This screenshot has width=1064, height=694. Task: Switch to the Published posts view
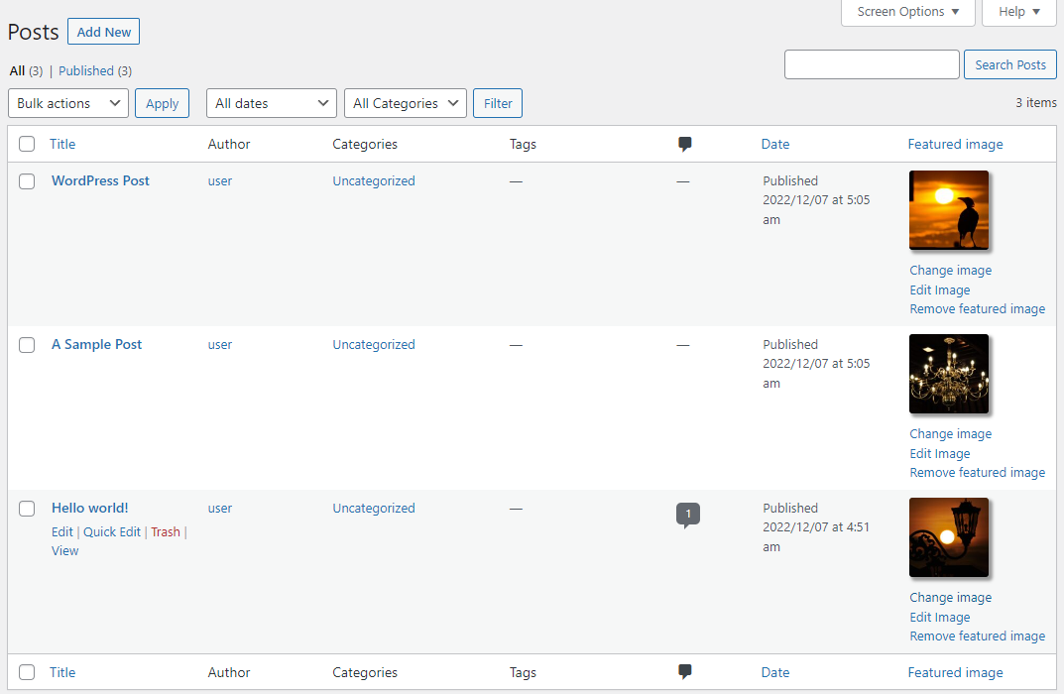click(87, 70)
